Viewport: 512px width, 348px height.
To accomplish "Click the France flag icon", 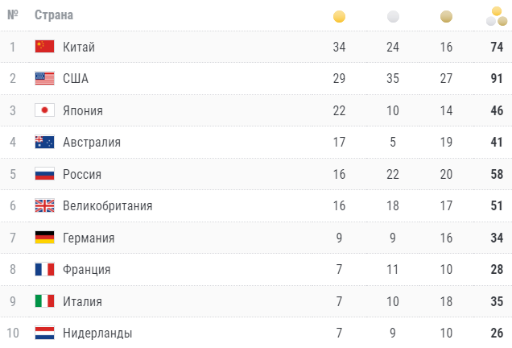I will point(44,269).
